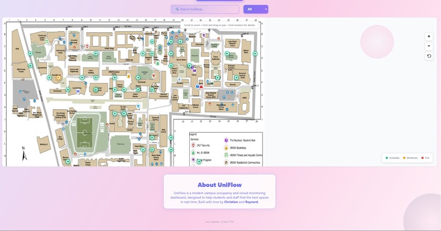Image resolution: width=441 pixels, height=231 pixels.
Task: Select green marker overlapping the map legend
Action: coord(199,162)
